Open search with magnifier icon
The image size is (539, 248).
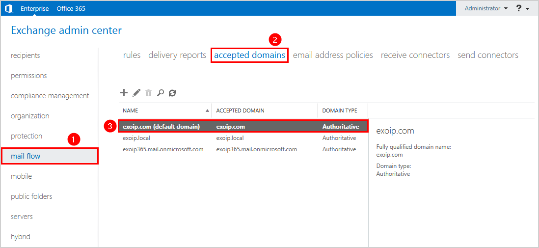(160, 92)
